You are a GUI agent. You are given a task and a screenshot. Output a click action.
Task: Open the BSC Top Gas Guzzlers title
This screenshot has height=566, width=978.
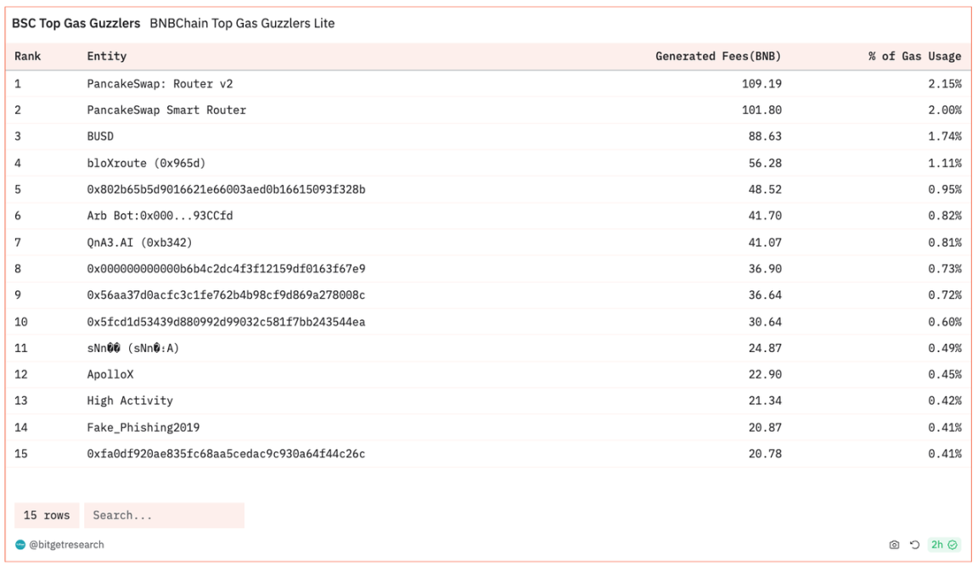(x=76, y=24)
